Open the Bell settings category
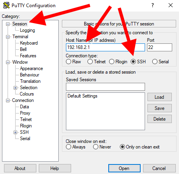 click(23, 49)
